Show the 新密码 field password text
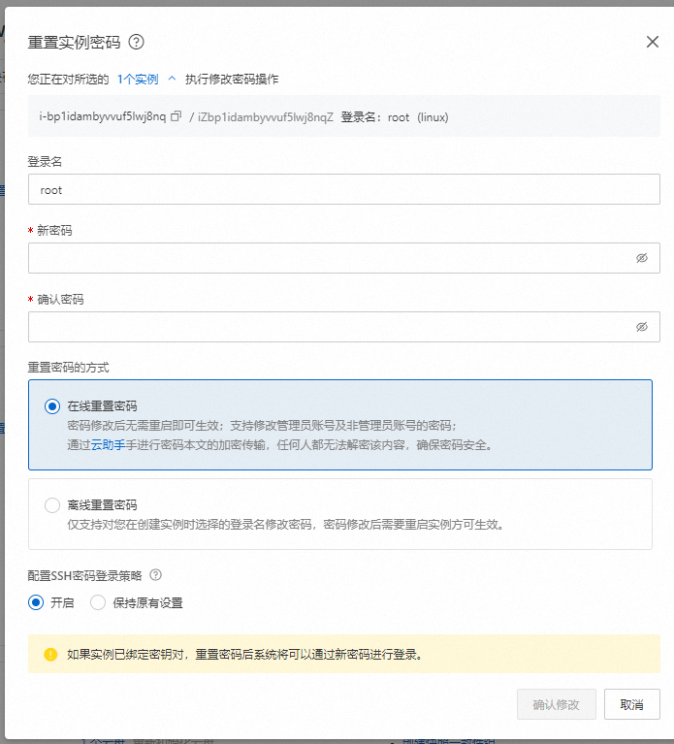The image size is (674, 744). click(641, 258)
